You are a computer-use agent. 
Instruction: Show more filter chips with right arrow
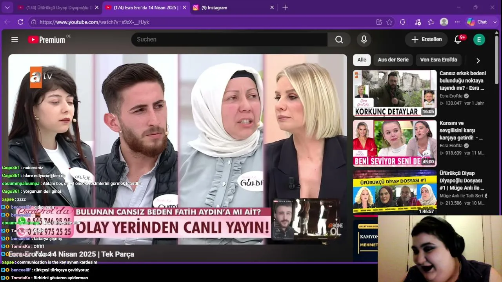(478, 60)
